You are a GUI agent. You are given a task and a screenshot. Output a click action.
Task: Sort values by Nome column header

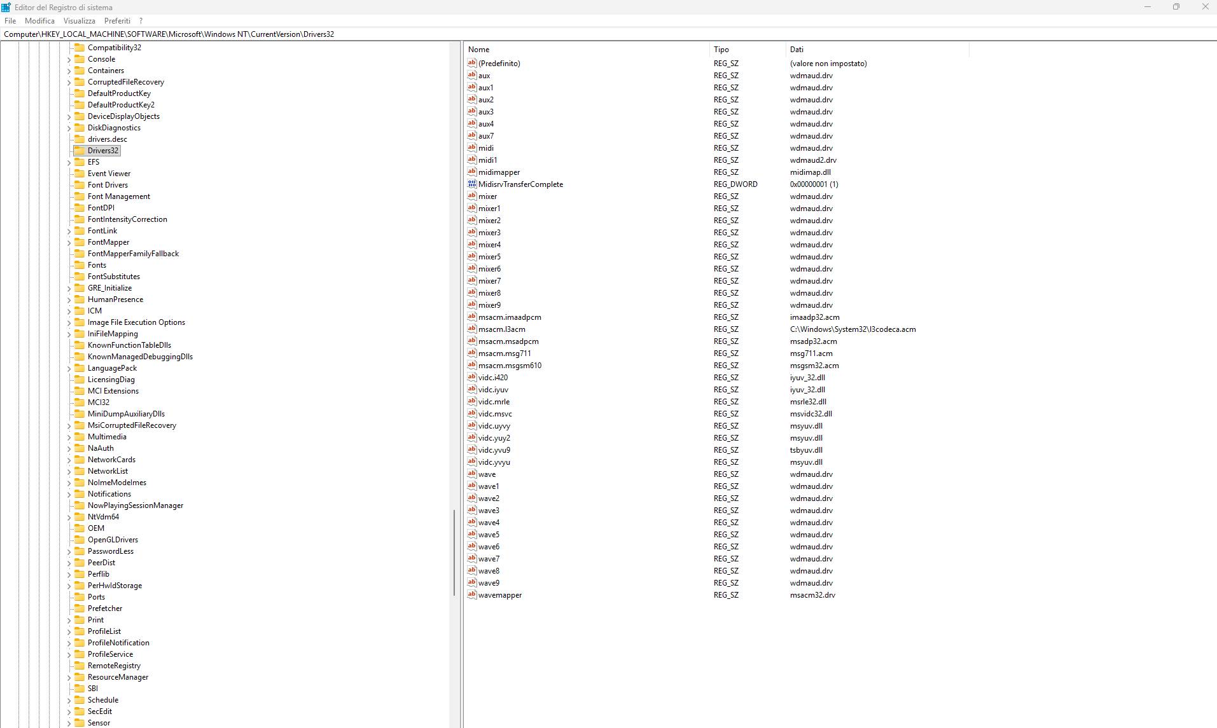pos(587,50)
